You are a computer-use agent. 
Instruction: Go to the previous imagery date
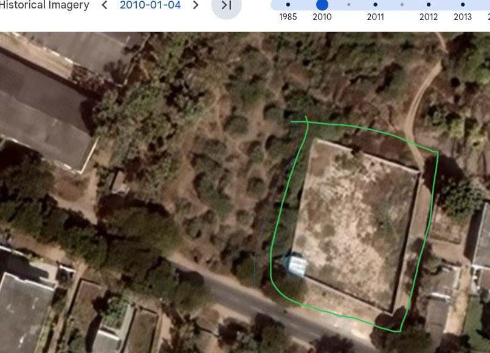coord(105,5)
